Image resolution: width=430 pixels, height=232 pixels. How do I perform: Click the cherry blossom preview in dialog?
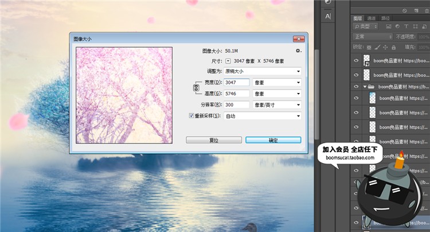click(x=124, y=95)
